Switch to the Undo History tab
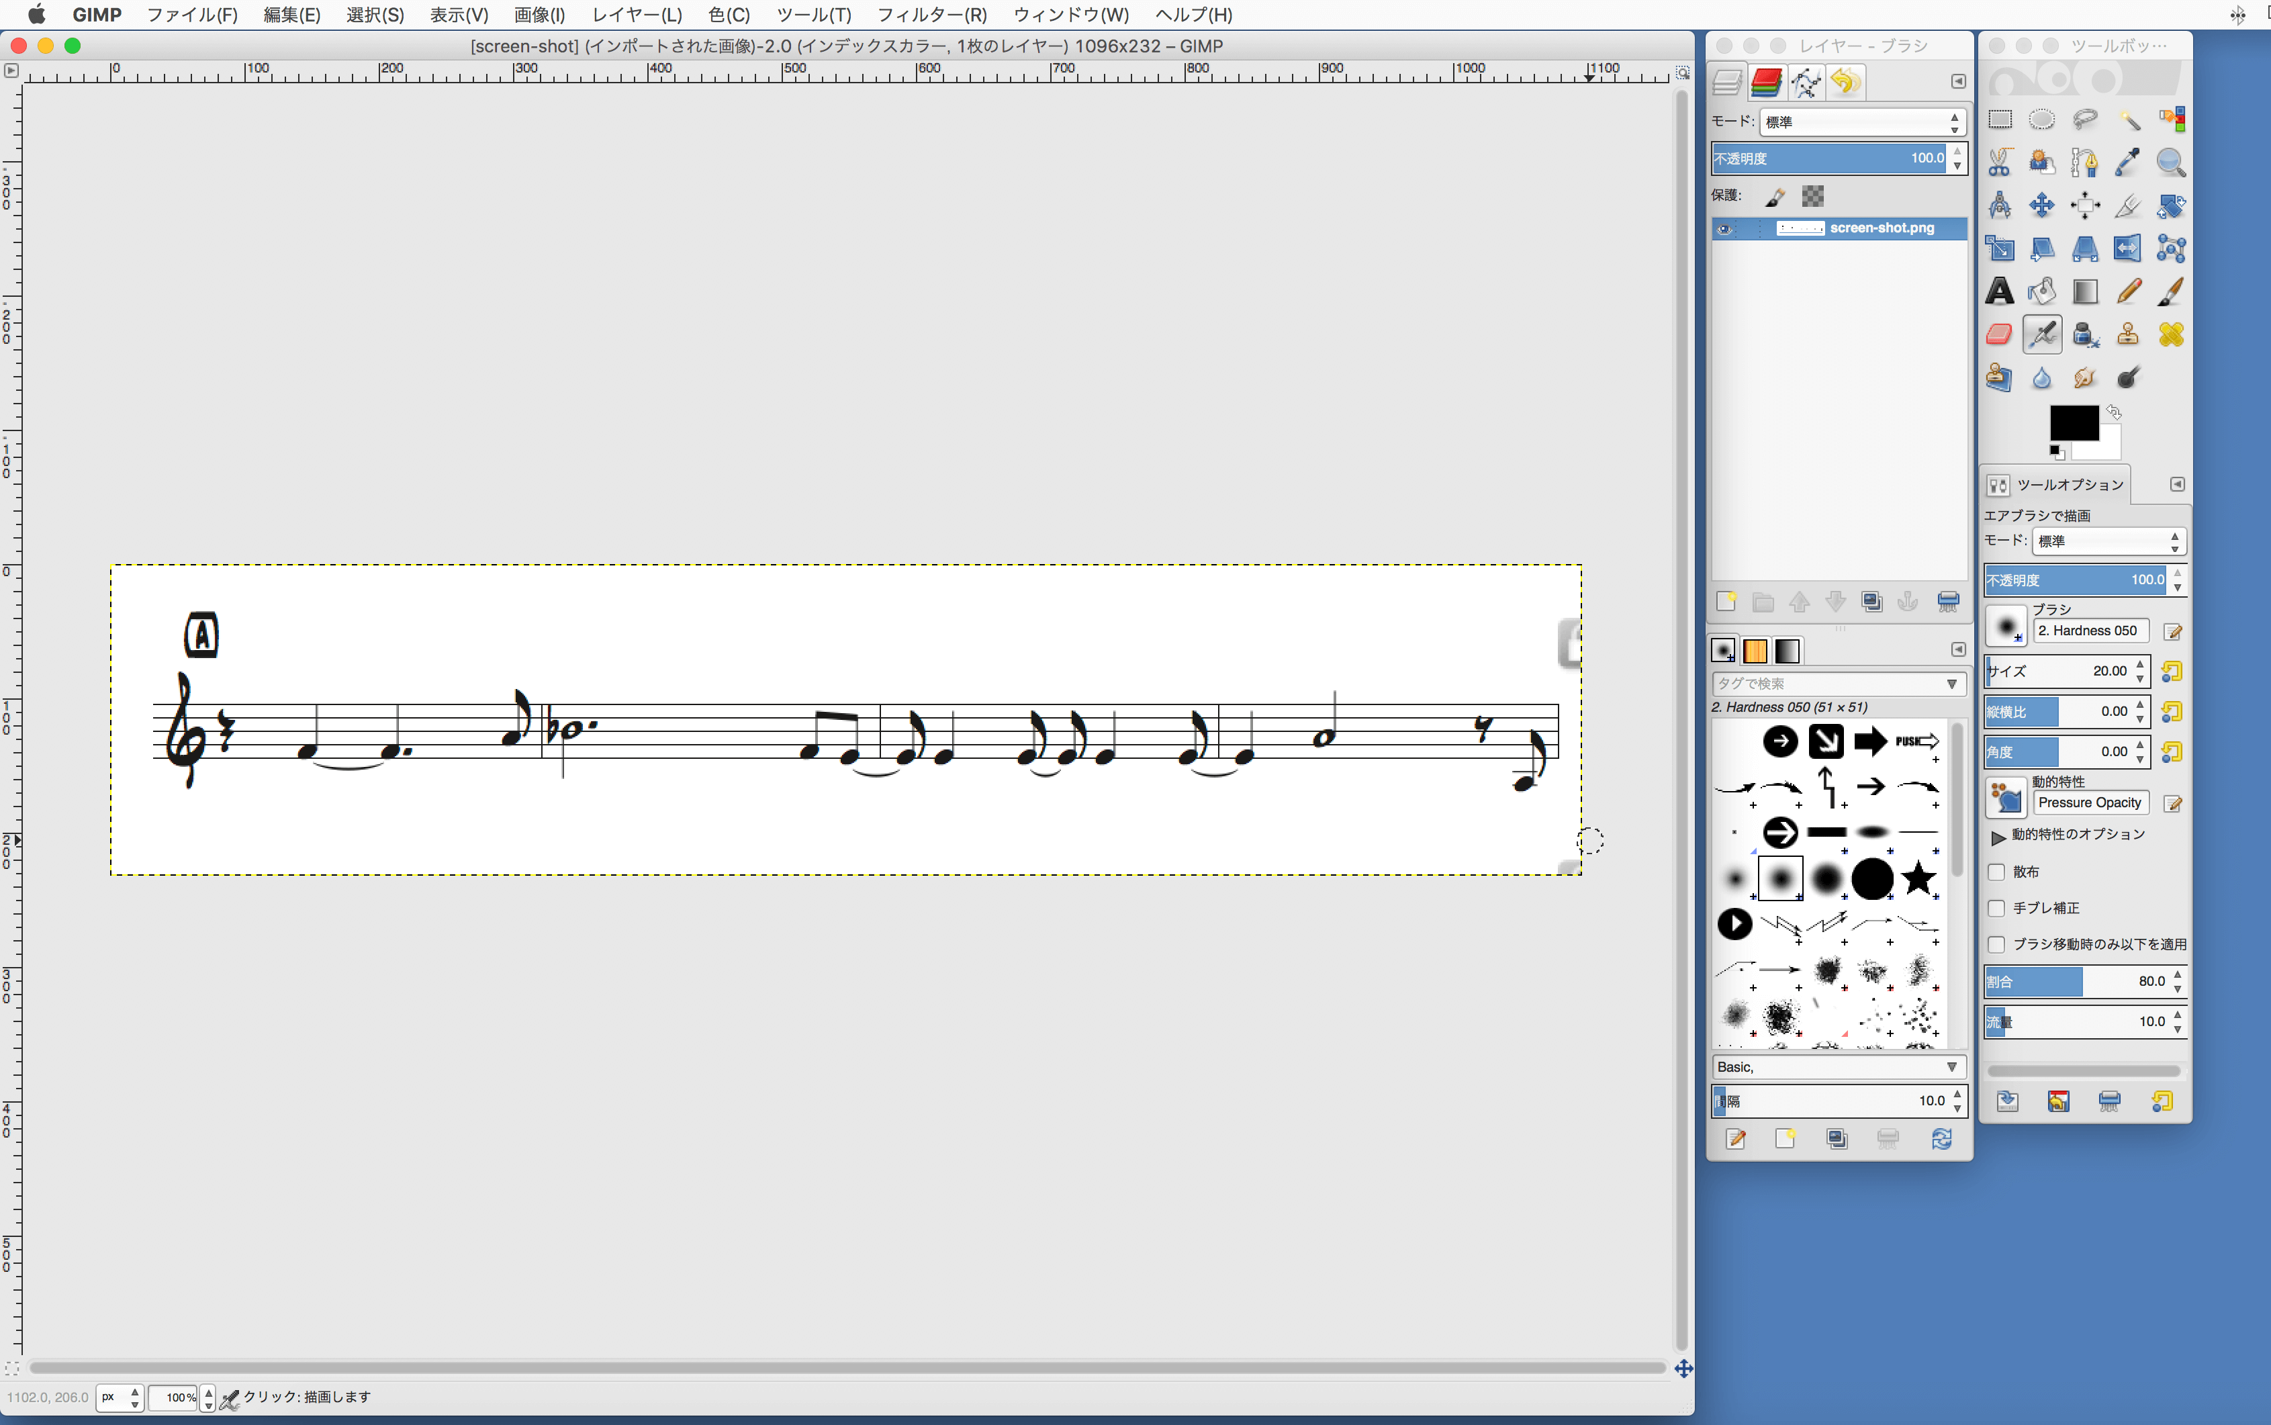The width and height of the screenshot is (2271, 1425). (x=1845, y=83)
